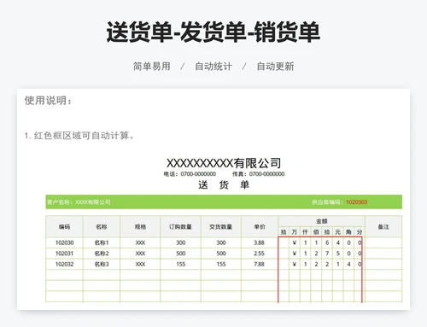The width and height of the screenshot is (427, 327).
Task: Click the 单价 column header
Action: [260, 226]
